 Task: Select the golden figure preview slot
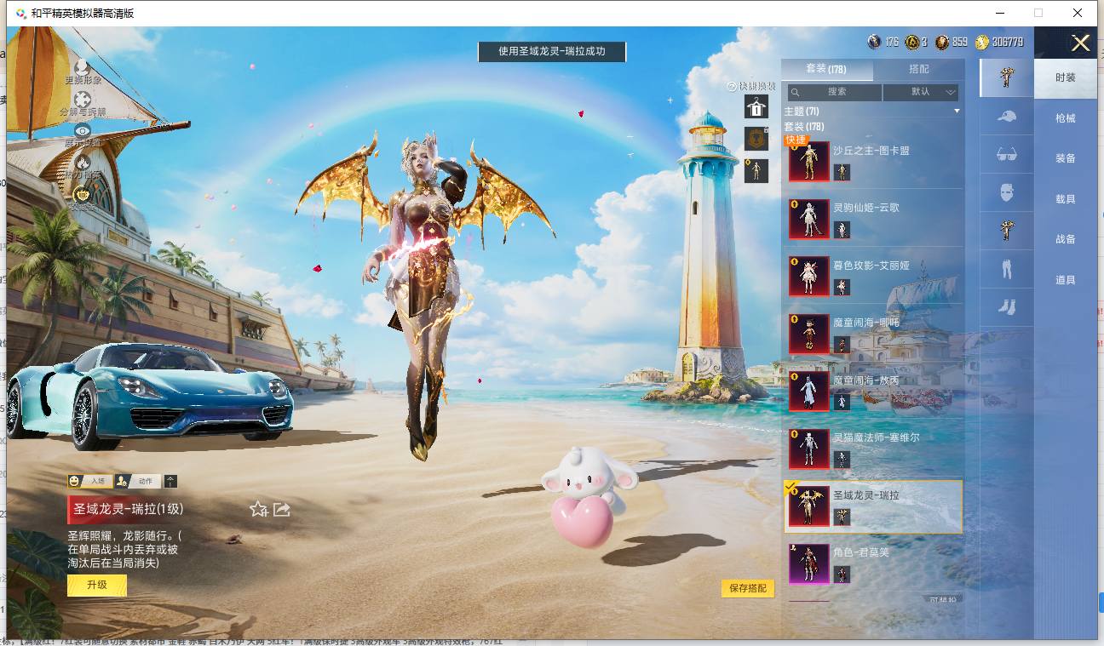[x=756, y=170]
